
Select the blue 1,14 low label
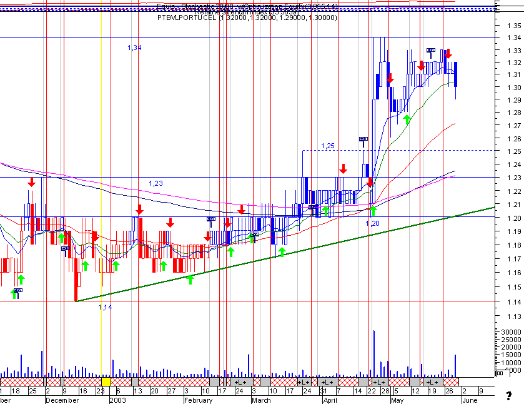[106, 307]
